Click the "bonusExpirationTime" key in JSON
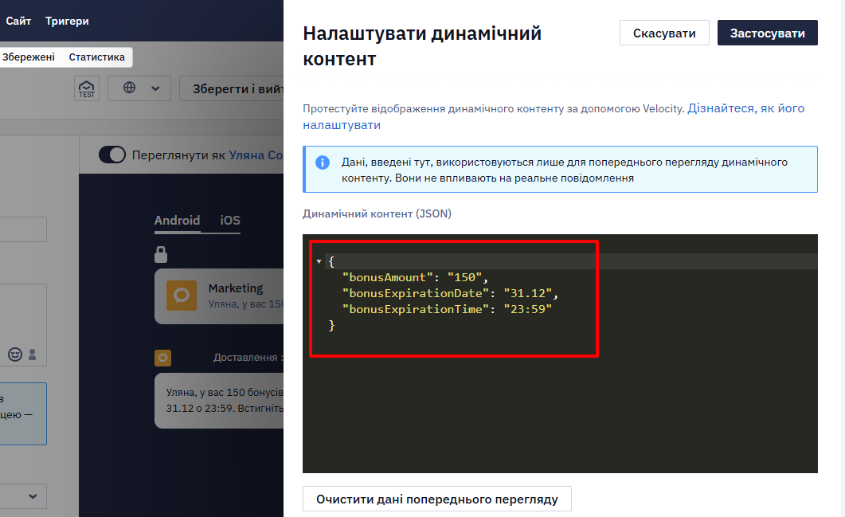Screen dimensions: 845x517 click(x=416, y=309)
